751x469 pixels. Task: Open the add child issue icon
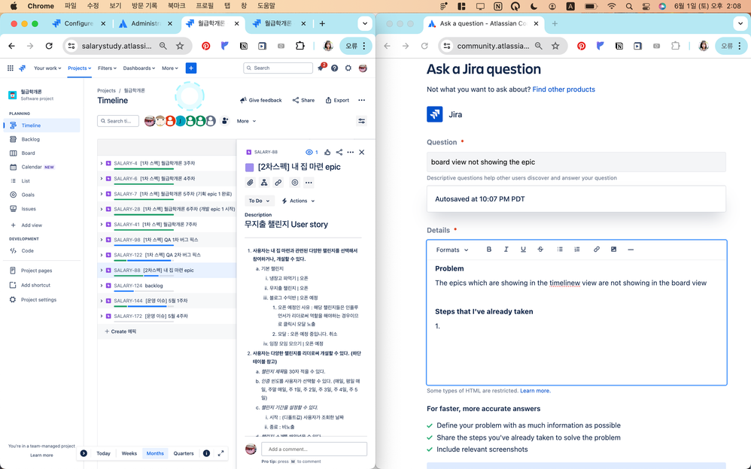264,183
